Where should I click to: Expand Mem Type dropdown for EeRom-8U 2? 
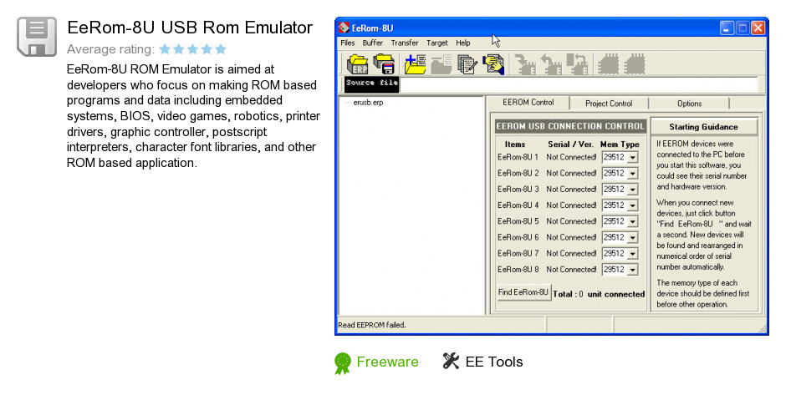click(x=633, y=173)
